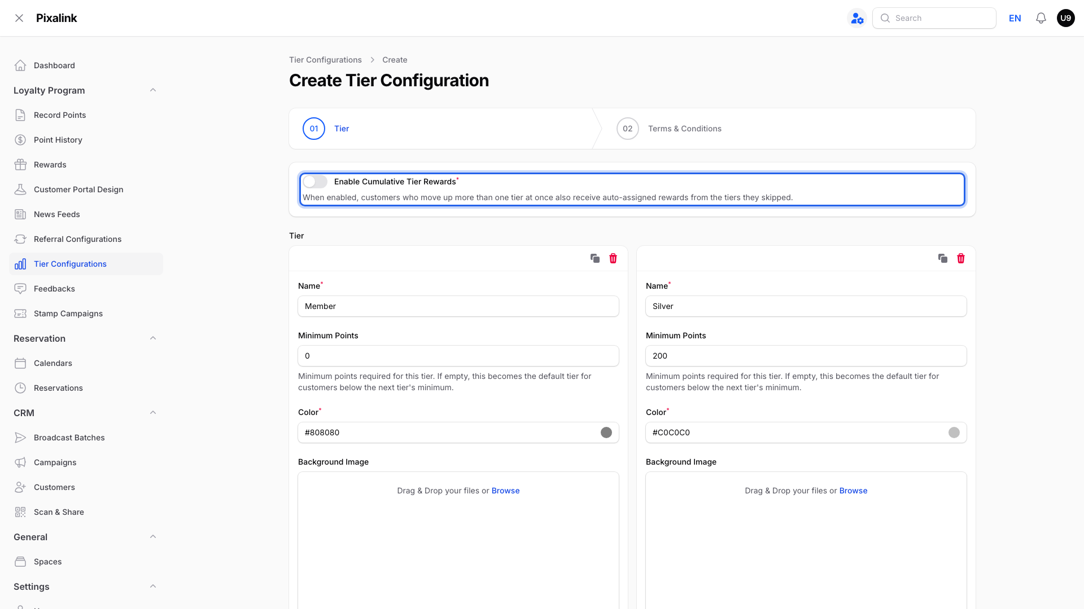This screenshot has width=1084, height=609.
Task: Toggle Enable Cumulative Tier Rewards switch
Action: pyautogui.click(x=315, y=182)
